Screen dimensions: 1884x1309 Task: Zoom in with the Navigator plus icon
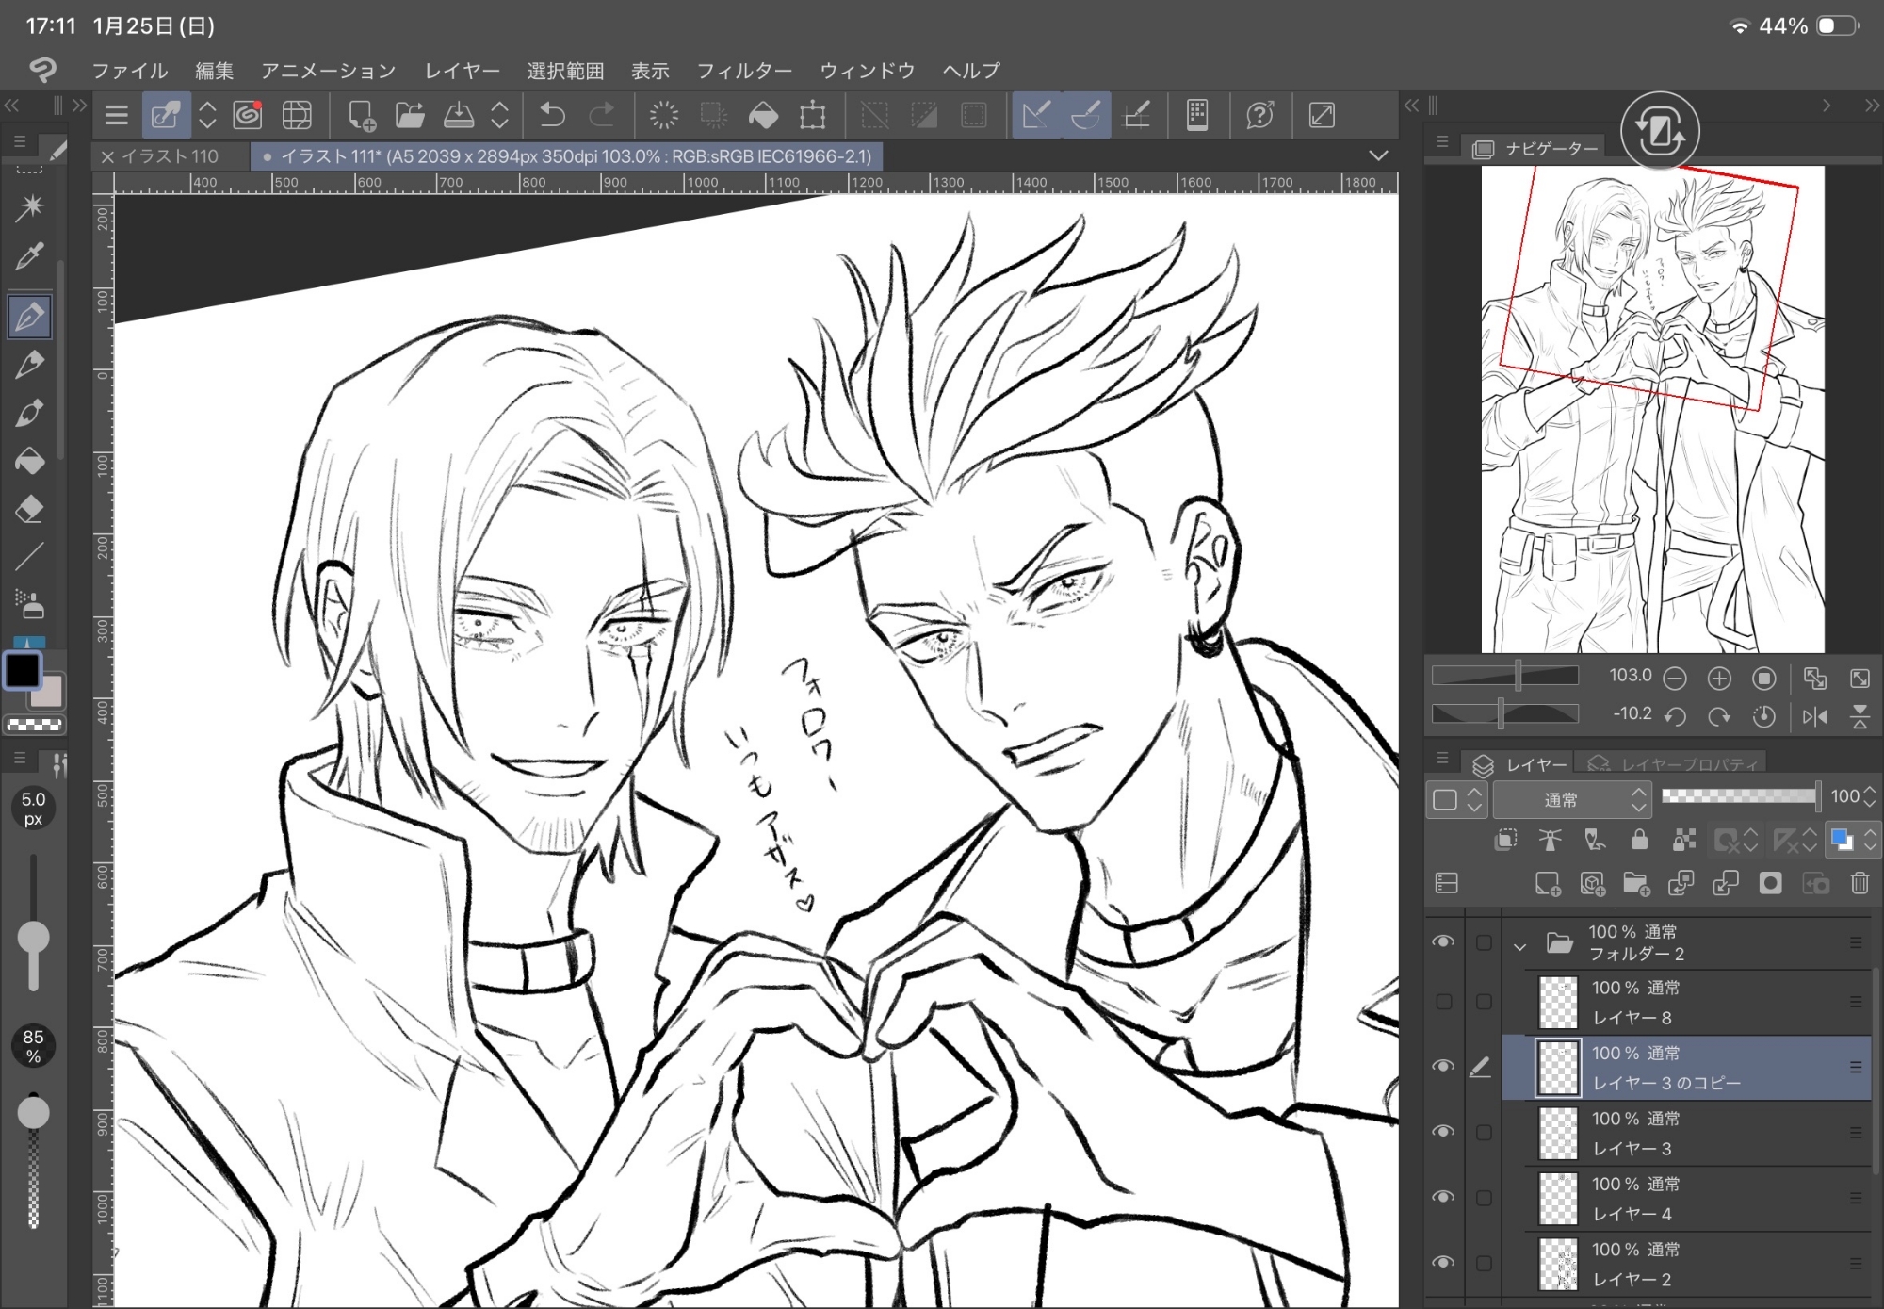1719,679
